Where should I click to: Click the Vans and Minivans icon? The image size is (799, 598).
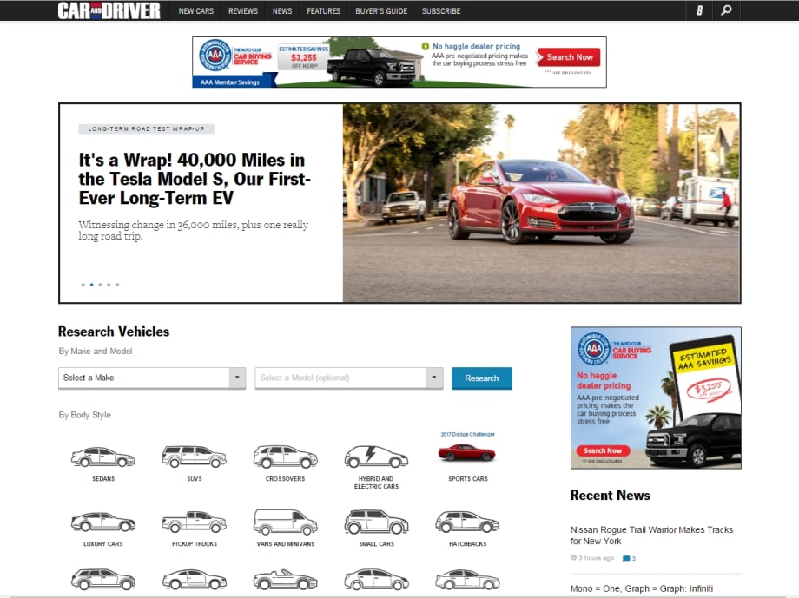(285, 522)
